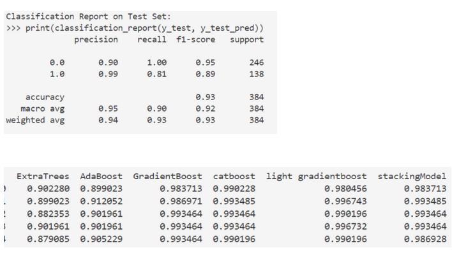The width and height of the screenshot is (452, 257).
Task: Click the stackingModel column header
Action: coord(412,176)
